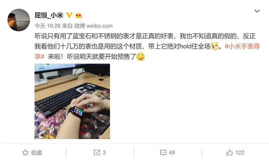View the 48 comments

coord(172,153)
